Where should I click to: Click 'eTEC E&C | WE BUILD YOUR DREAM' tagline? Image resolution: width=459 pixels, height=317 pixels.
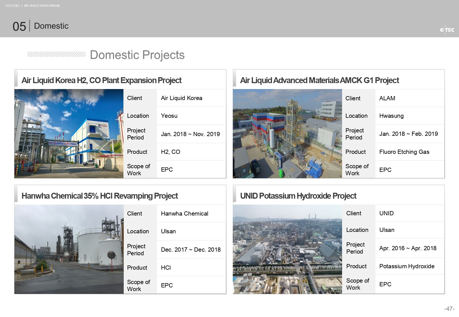pyautogui.click(x=32, y=6)
